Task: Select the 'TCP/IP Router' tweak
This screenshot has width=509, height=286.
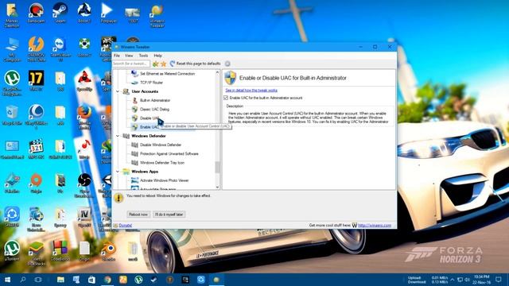Action: [x=151, y=83]
